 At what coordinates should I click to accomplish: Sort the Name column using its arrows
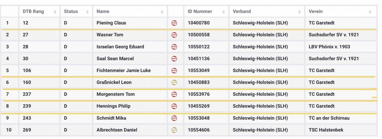coord(162,12)
